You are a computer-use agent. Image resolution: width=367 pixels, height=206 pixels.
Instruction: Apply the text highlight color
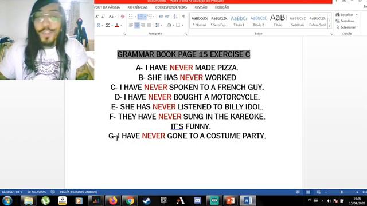click(x=107, y=25)
